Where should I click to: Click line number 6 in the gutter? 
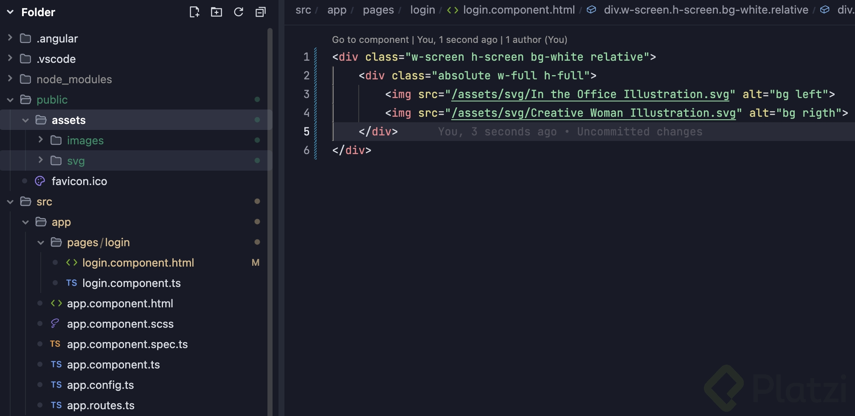pos(307,150)
